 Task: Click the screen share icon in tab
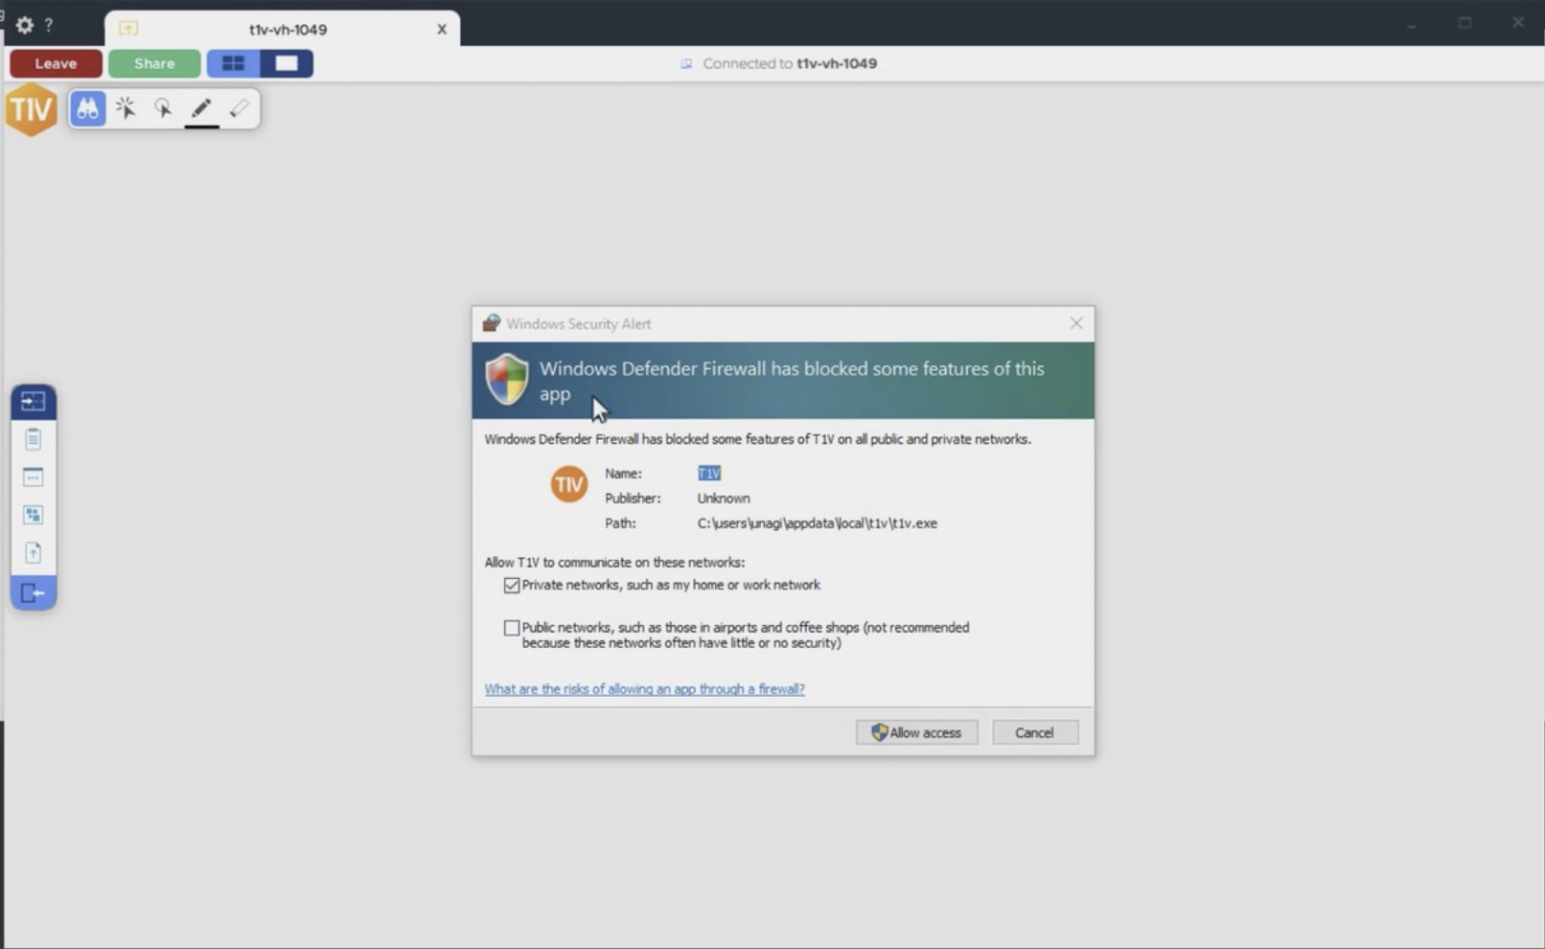[128, 29]
